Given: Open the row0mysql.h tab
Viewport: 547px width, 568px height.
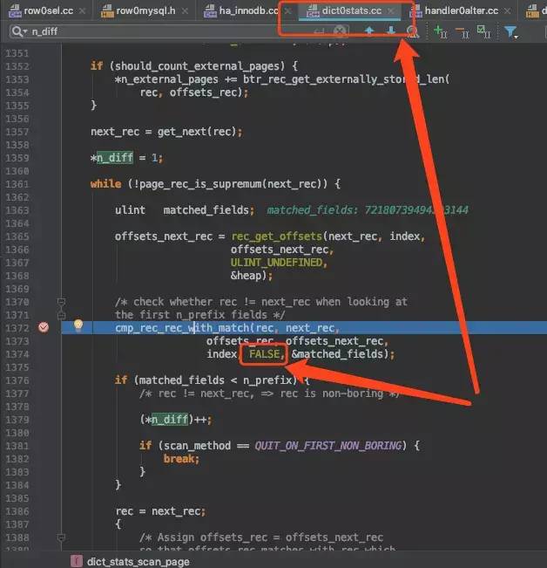Looking at the screenshot, I should coord(145,10).
